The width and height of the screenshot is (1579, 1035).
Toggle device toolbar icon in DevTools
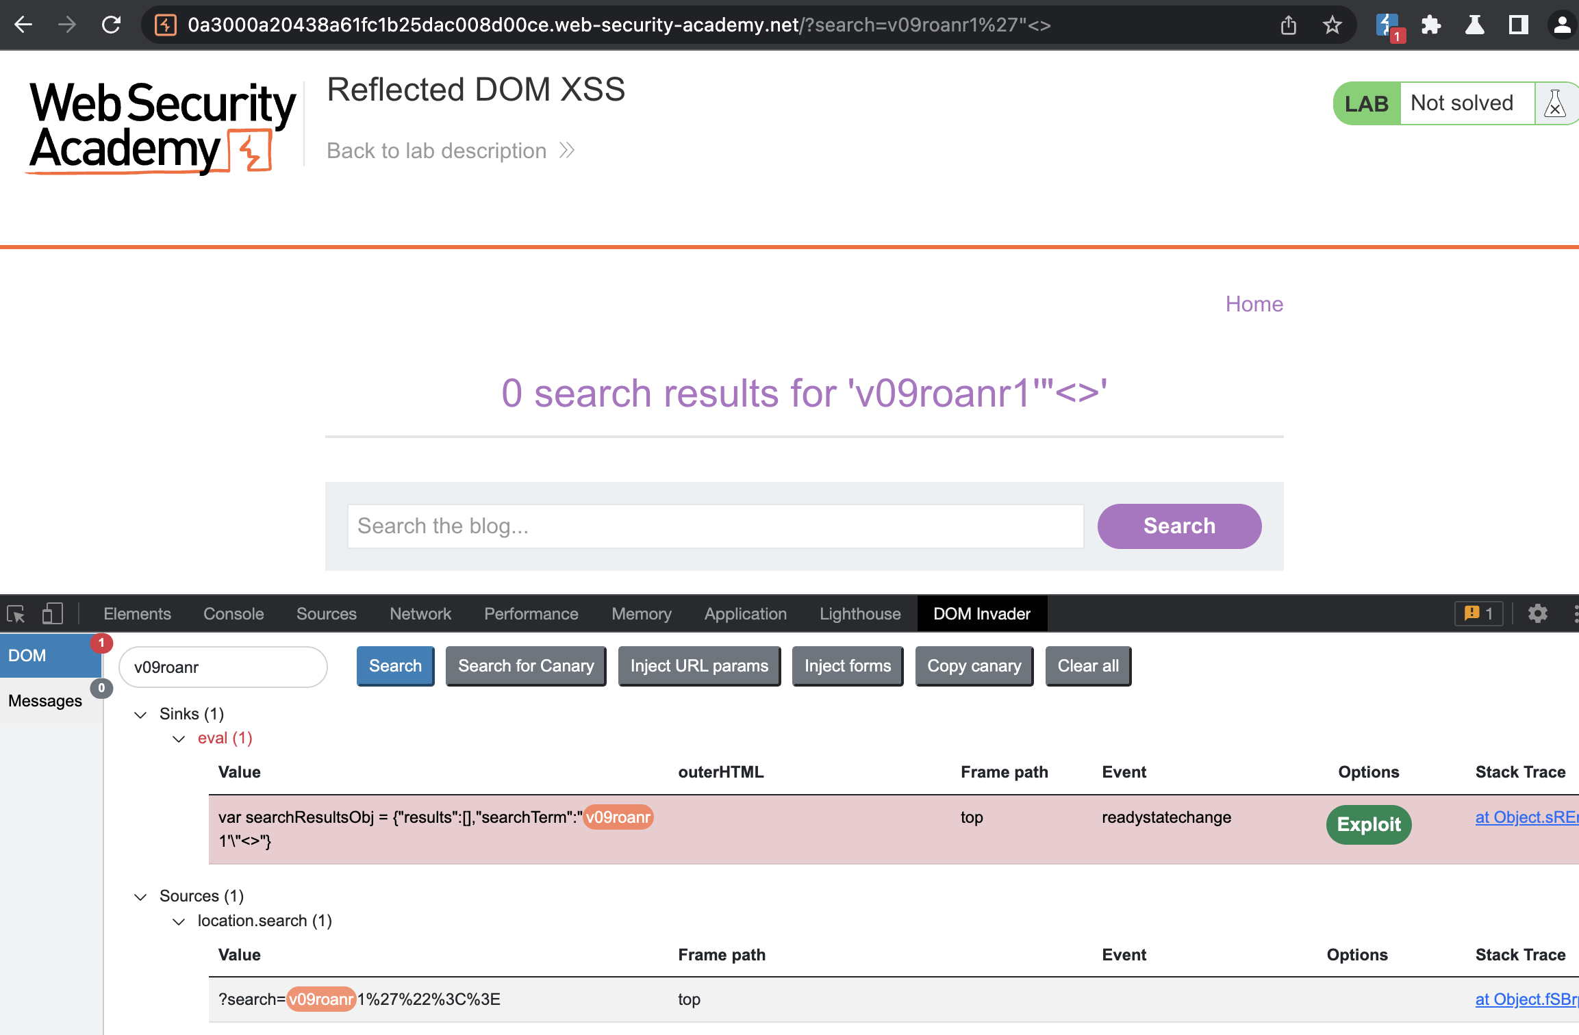(x=52, y=613)
